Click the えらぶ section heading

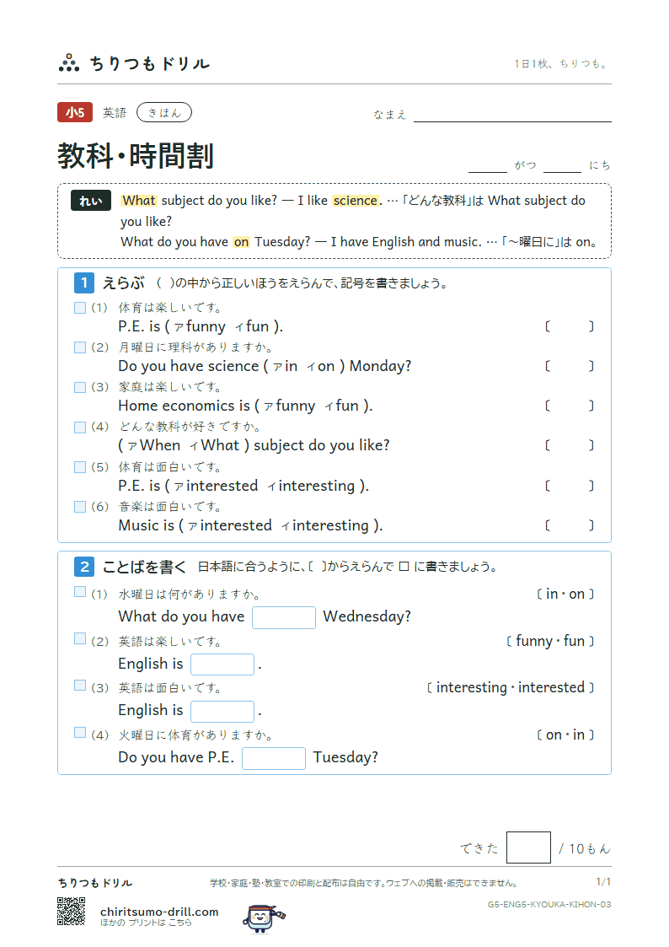(x=124, y=282)
